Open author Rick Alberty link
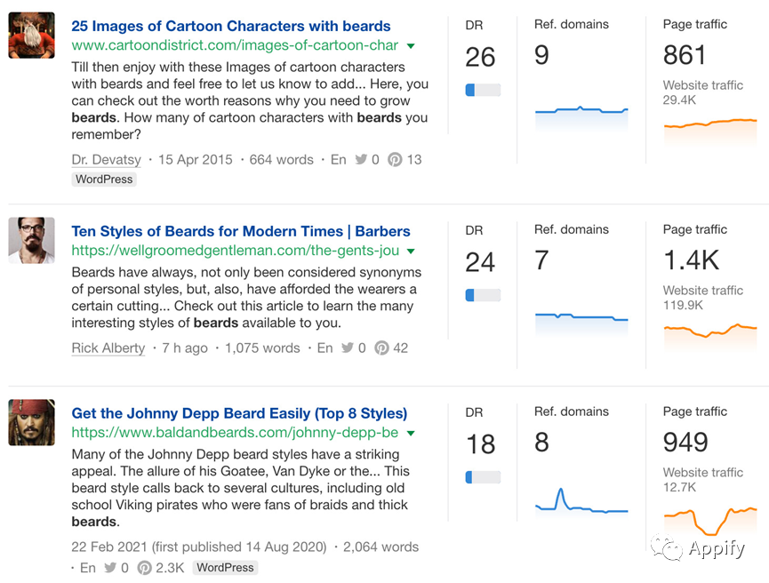769x583 pixels. coord(108,348)
